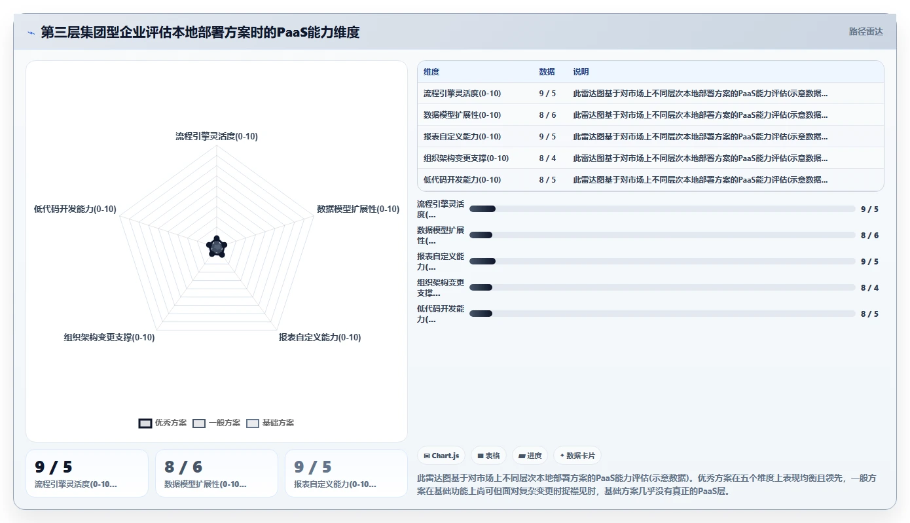Click radar axis label 数据模型扩展性(0-10)
The width and height of the screenshot is (910, 523).
click(x=358, y=209)
